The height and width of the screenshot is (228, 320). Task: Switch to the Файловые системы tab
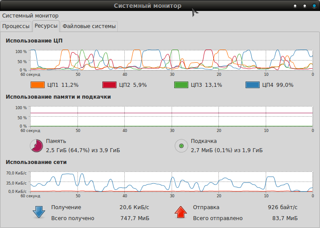coord(89,26)
